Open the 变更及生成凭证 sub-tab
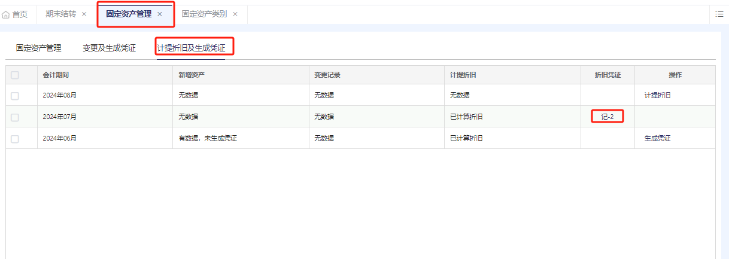The image size is (729, 259). point(109,48)
